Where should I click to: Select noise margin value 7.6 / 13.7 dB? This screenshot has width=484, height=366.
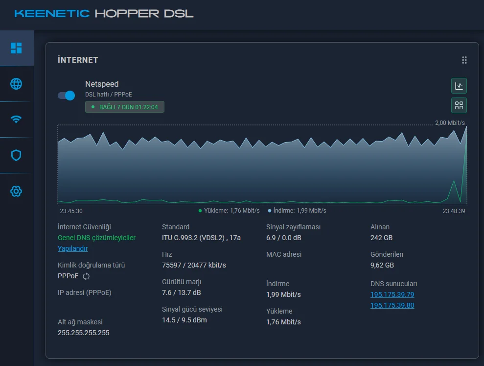[x=181, y=293]
